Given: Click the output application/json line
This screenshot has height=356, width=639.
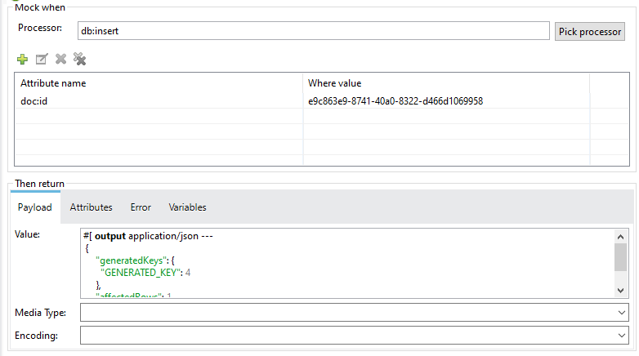Looking at the screenshot, I should (148, 236).
